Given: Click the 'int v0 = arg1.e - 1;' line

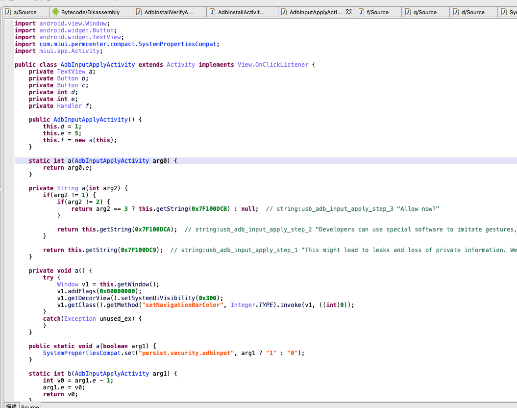Looking at the screenshot, I should (78, 381).
